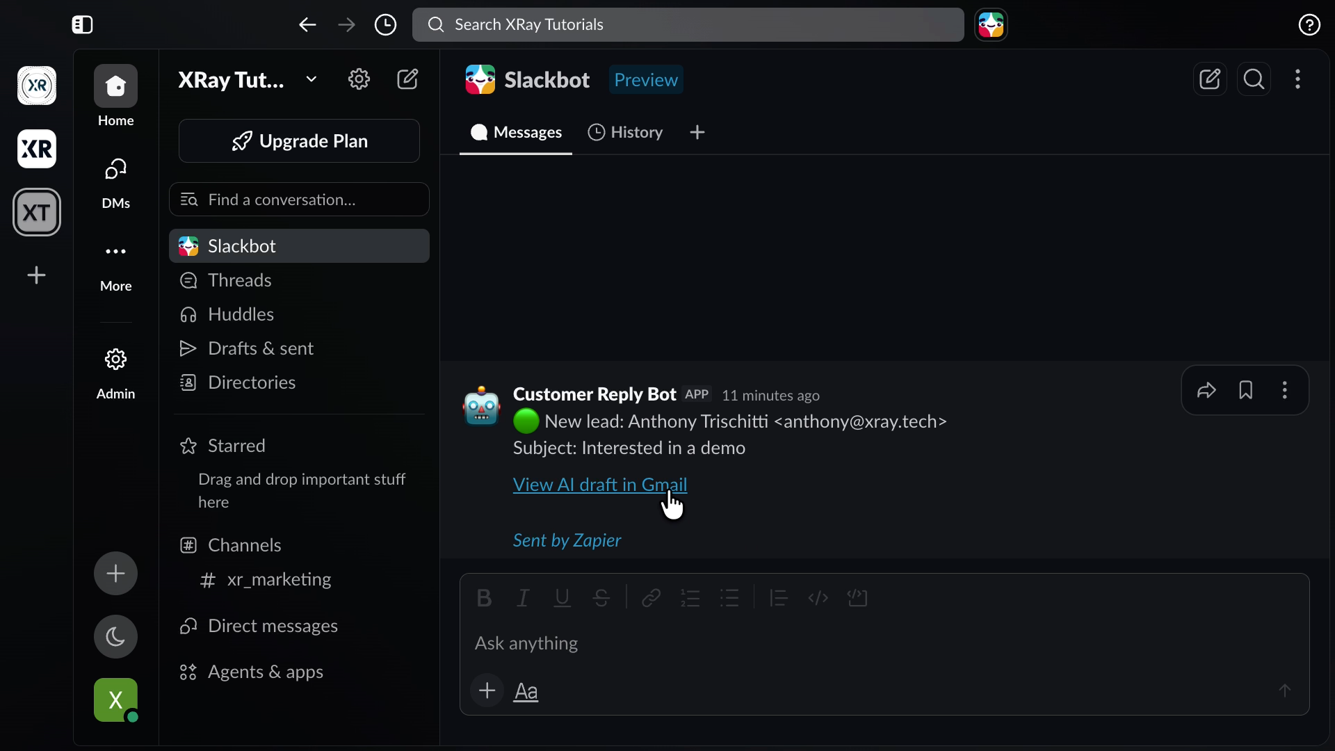The height and width of the screenshot is (751, 1335).
Task: Click the round create plus button
Action: click(x=115, y=573)
